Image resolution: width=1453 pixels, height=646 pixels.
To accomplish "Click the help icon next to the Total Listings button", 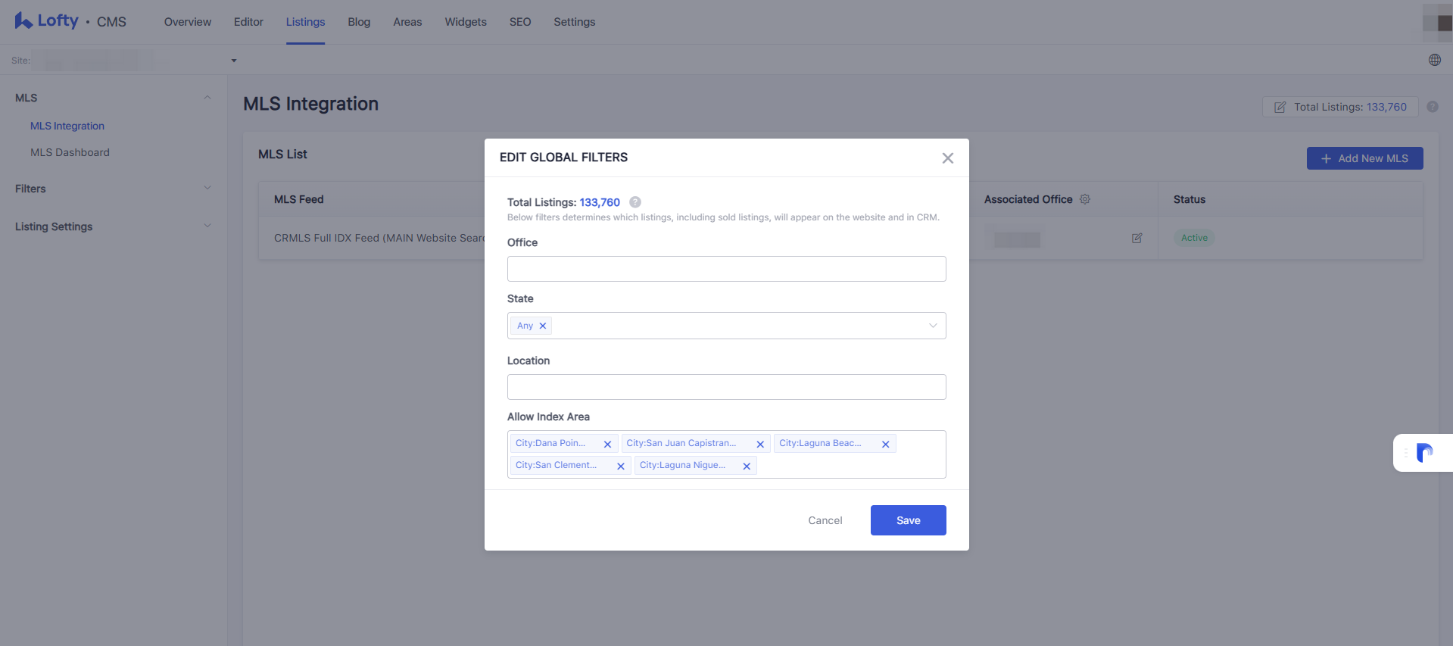I will point(1433,107).
